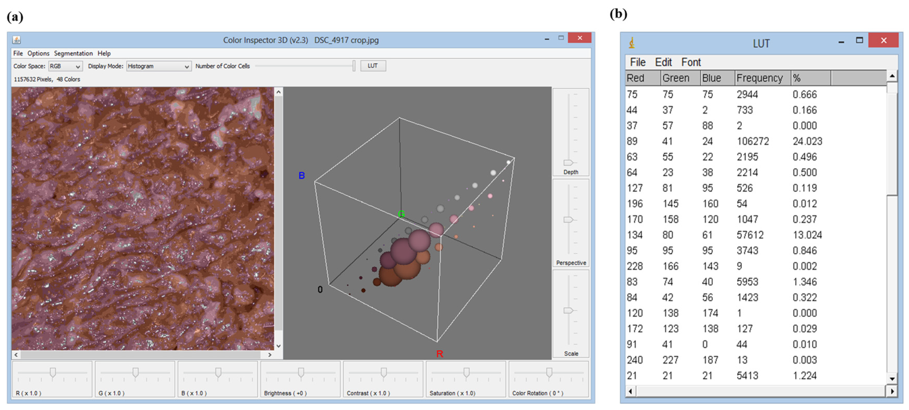Open the Color Space RGB dropdown
This screenshot has width=909, height=410.
pyautogui.click(x=65, y=66)
